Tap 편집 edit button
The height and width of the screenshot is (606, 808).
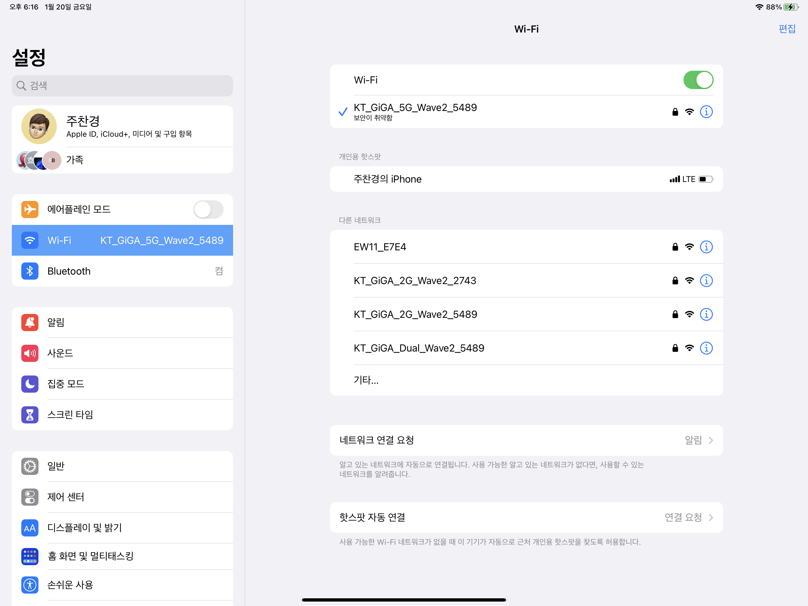click(786, 29)
